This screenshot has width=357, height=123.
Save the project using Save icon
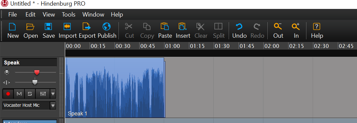tap(49, 27)
